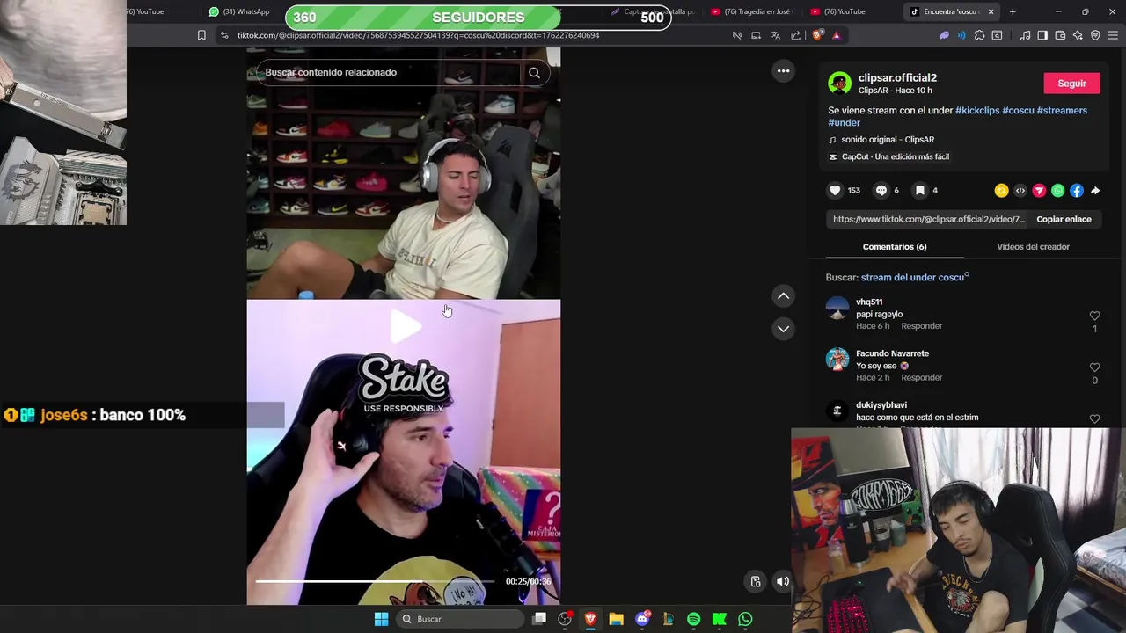Open the #streamers hashtag
The image size is (1126, 633).
pyautogui.click(x=1062, y=111)
